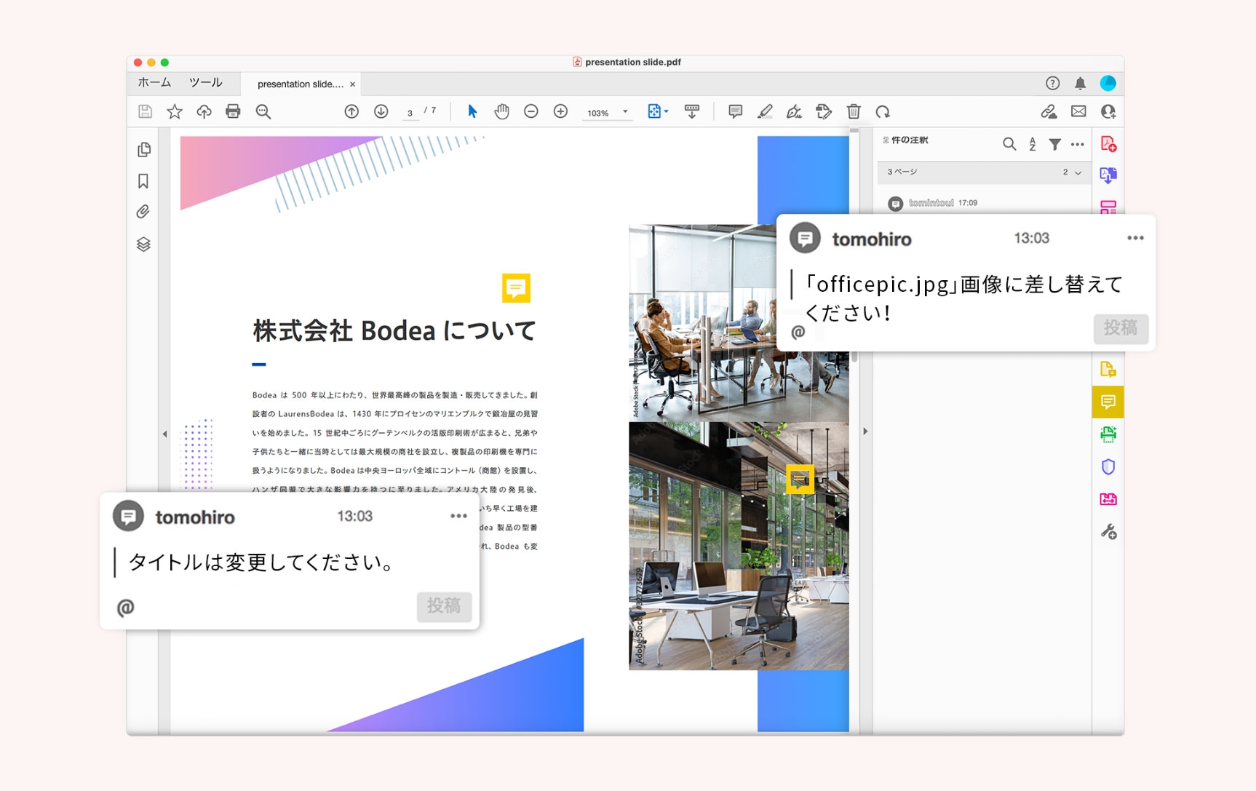Post the officepic.jpg comment with 投稿
This screenshot has height=791, width=1256.
(1121, 328)
